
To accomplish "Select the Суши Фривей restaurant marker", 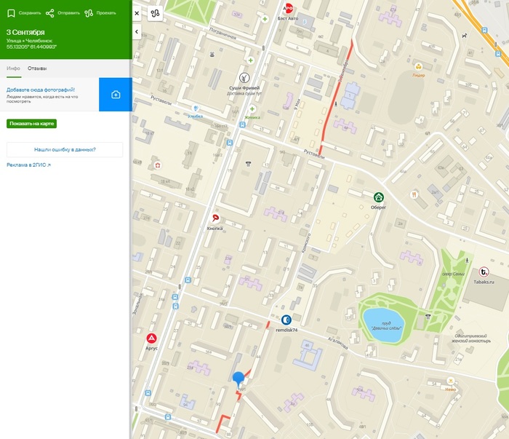I will click(x=244, y=76).
